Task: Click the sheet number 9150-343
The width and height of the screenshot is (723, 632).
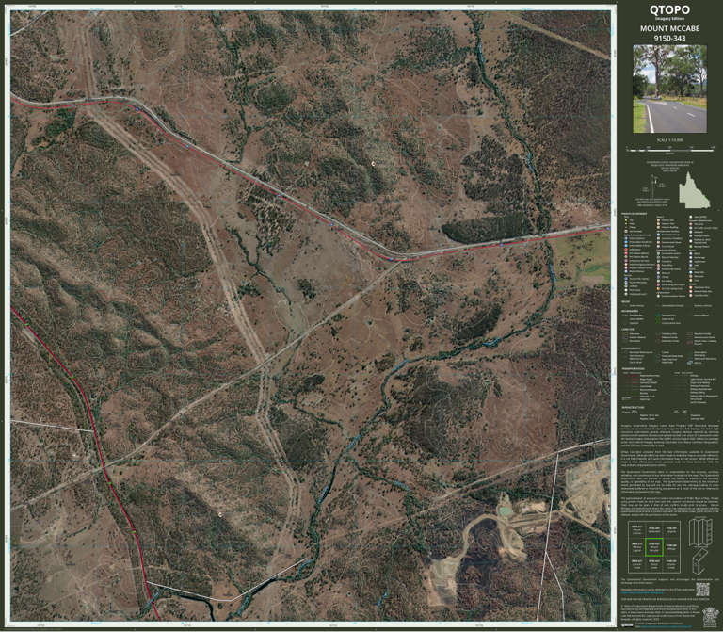Action: 669,39
